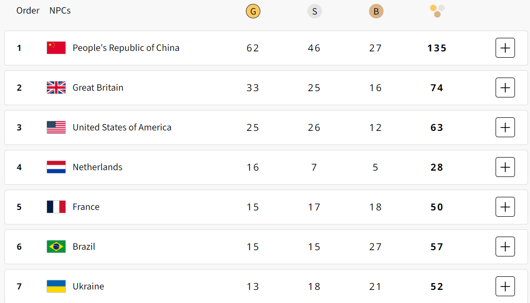Sort by bronze medal icon column
Screen dimensions: 530x303
[x=376, y=11]
